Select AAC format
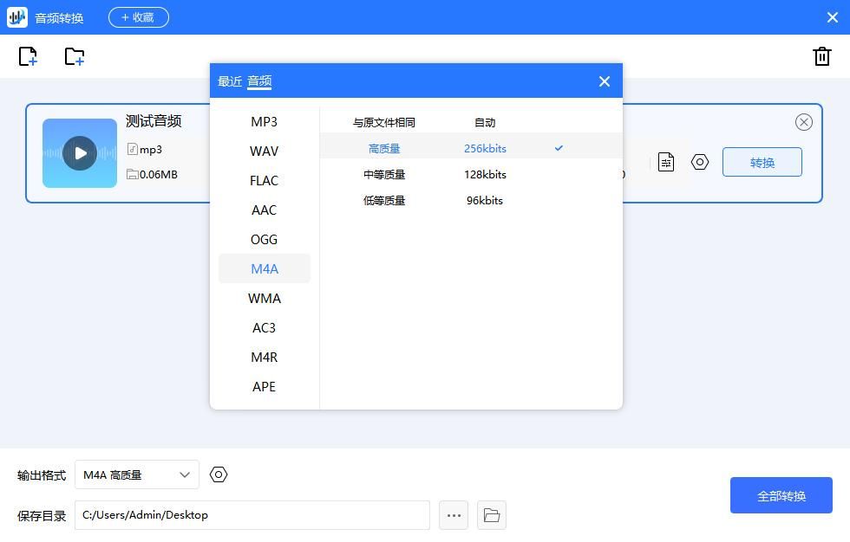The height and width of the screenshot is (542, 850). pos(264,210)
